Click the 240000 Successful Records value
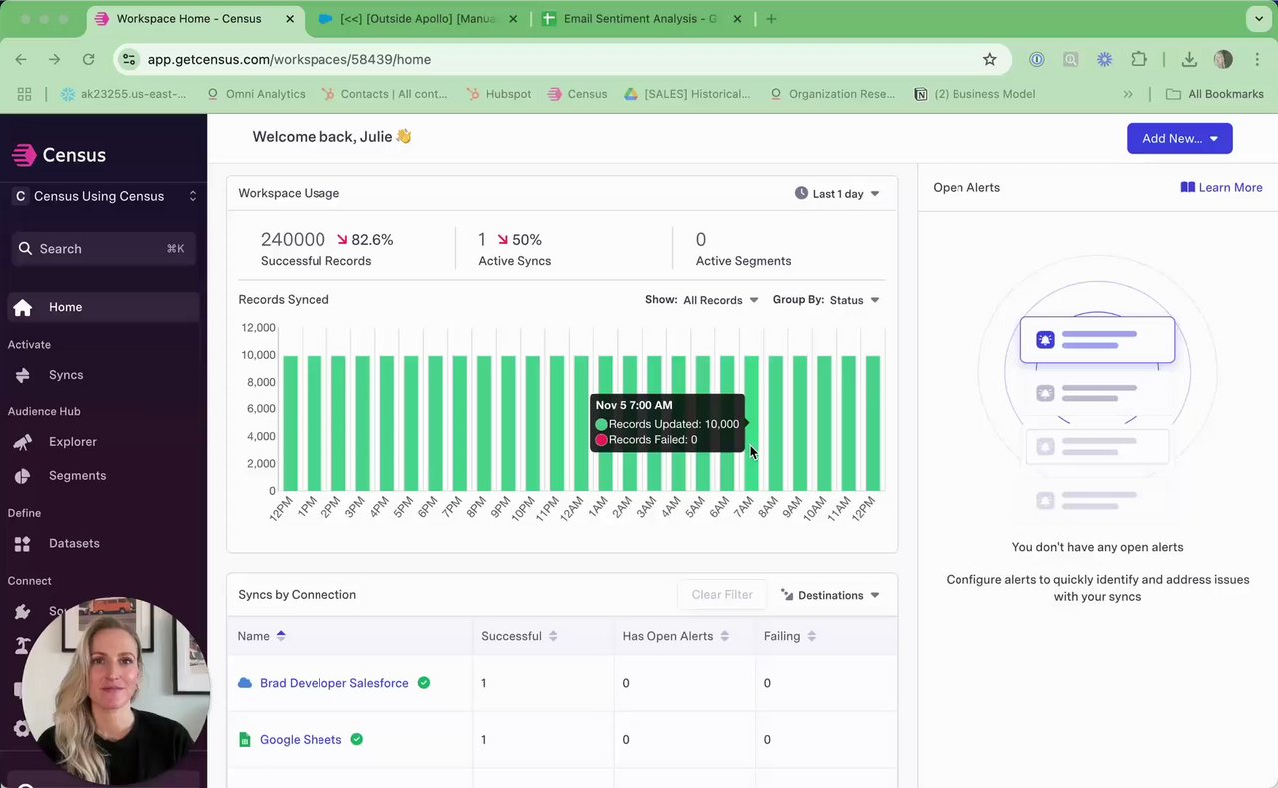1278x788 pixels. point(293,240)
